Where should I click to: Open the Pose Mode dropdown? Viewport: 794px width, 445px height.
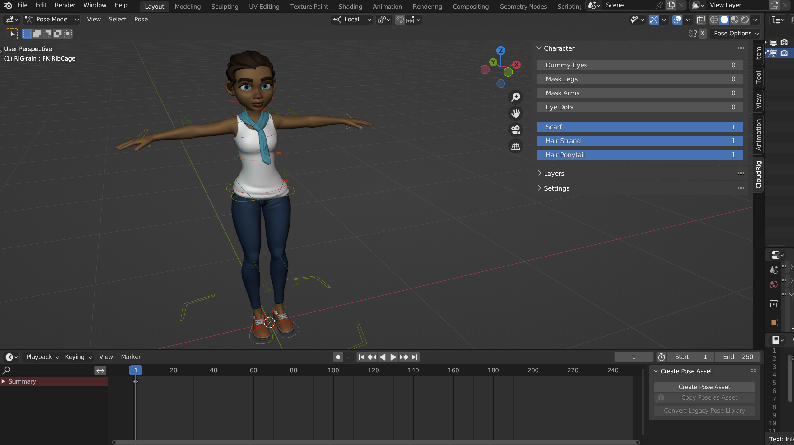tap(52, 20)
